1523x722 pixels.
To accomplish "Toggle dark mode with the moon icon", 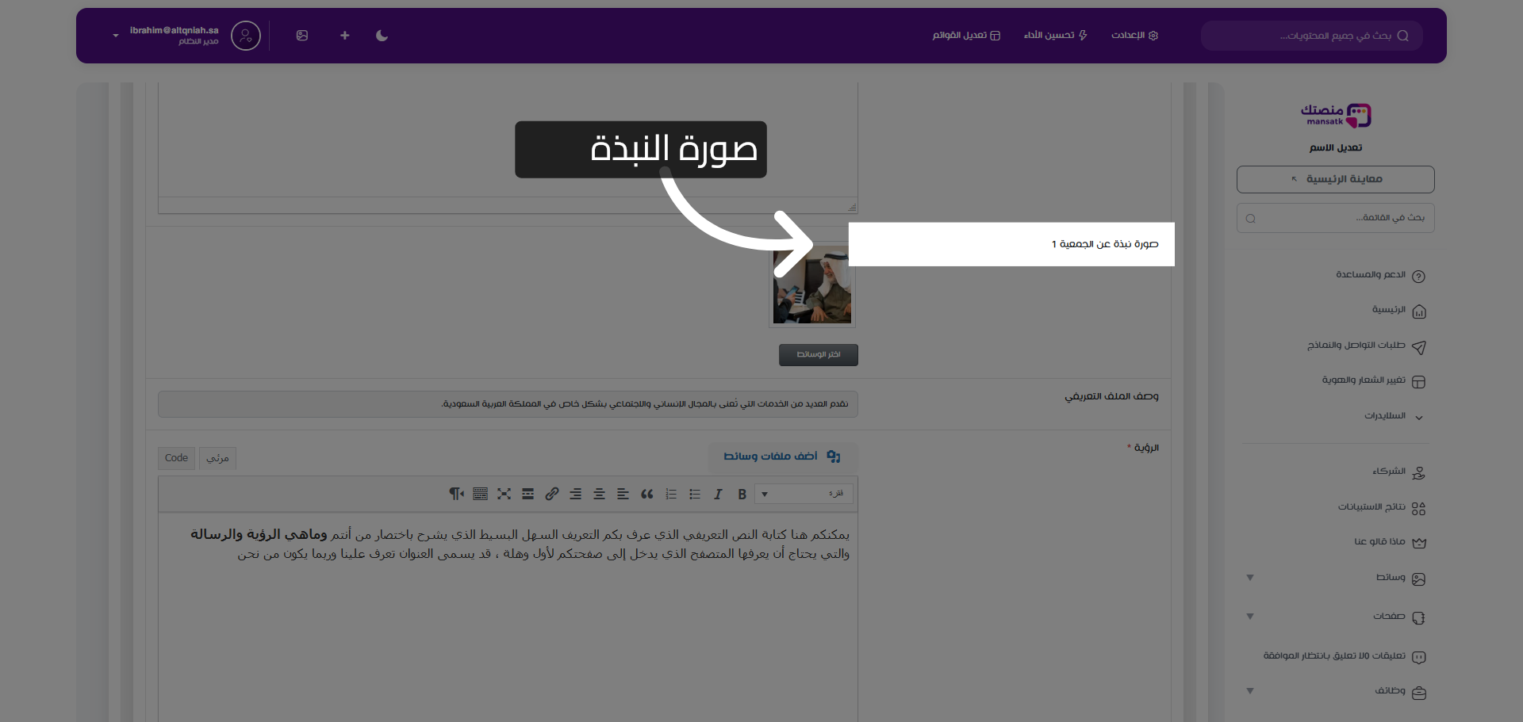I will 382,36.
